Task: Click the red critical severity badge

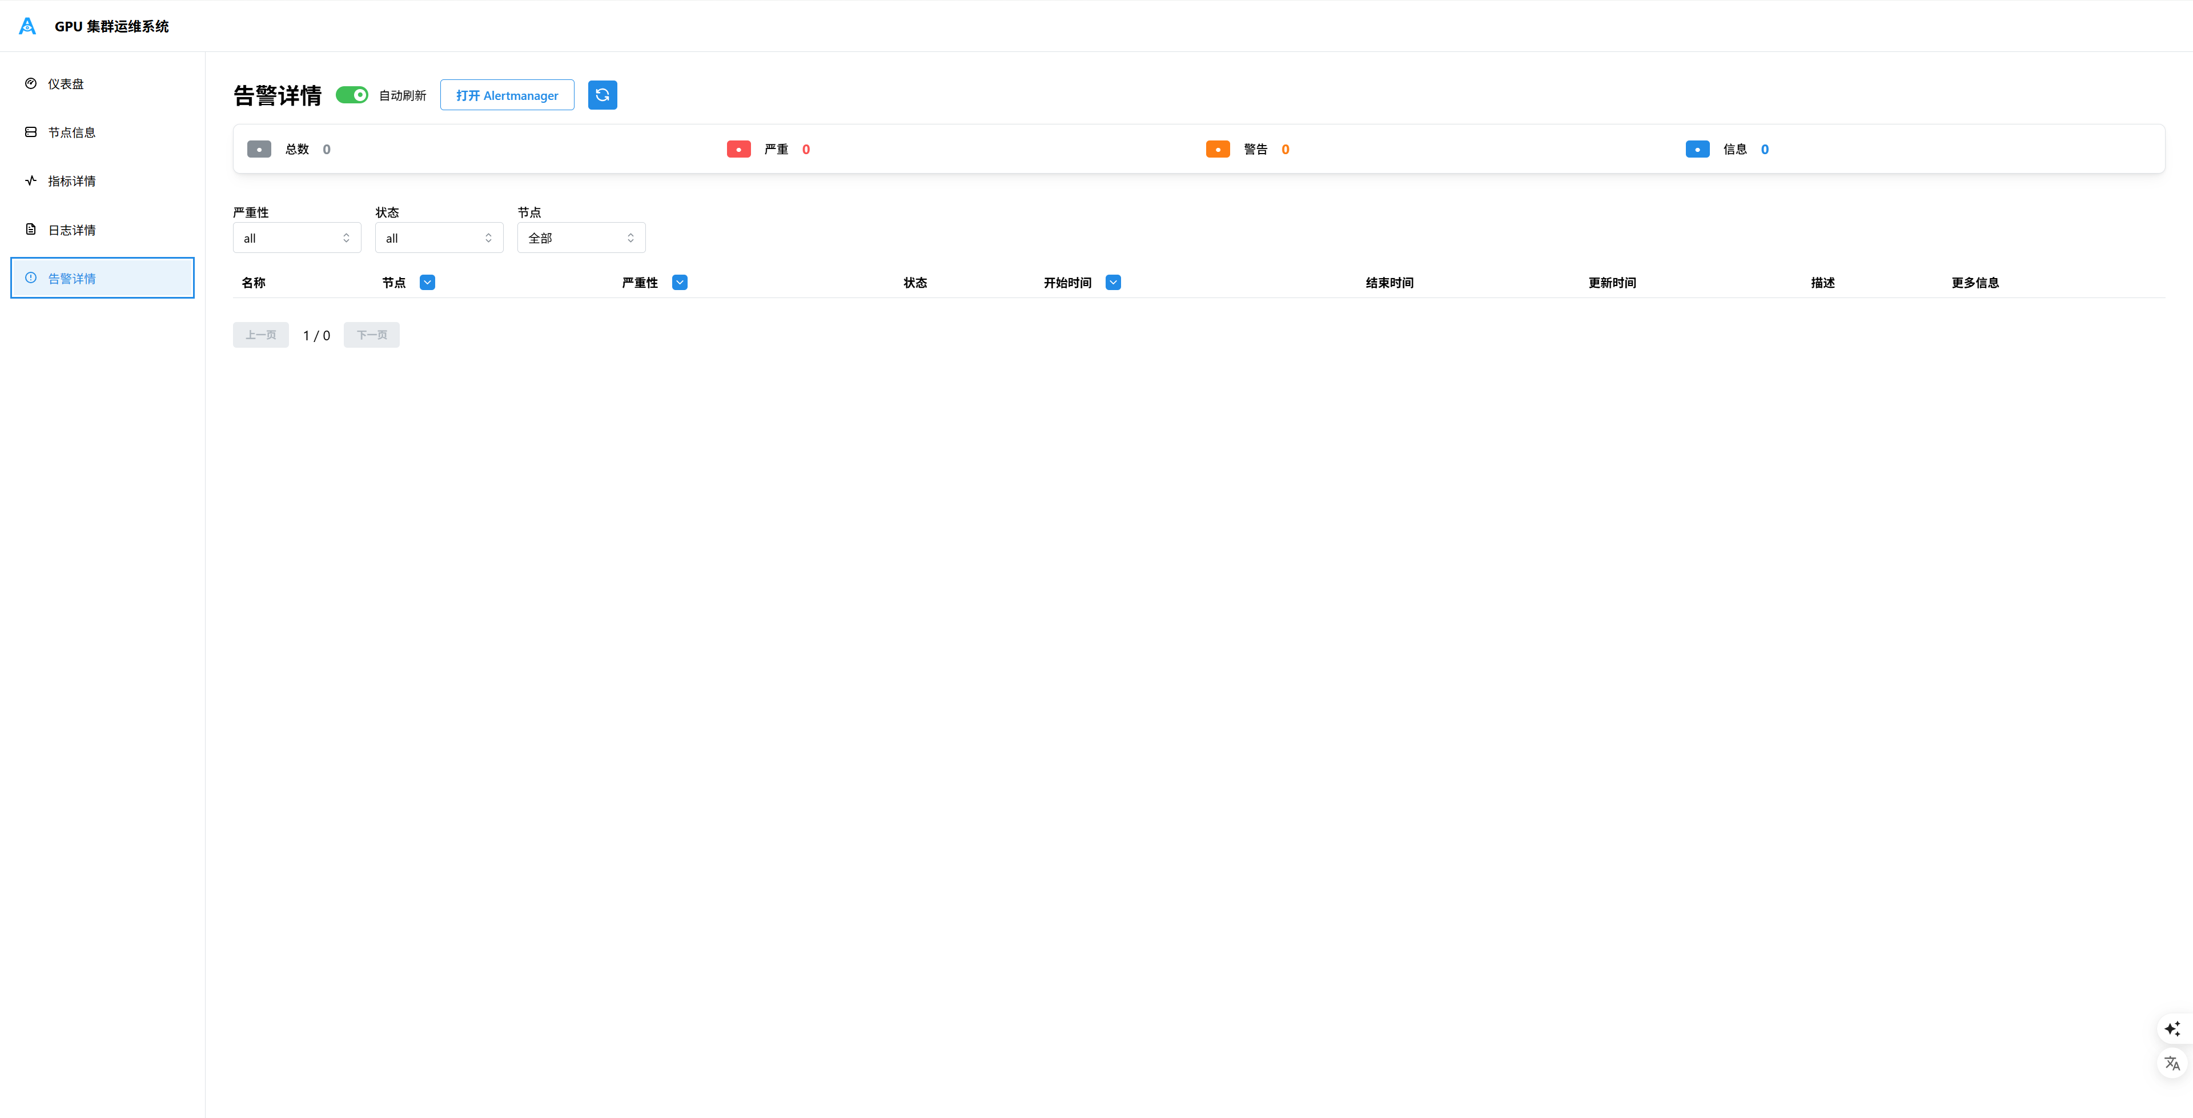Action: coord(738,149)
